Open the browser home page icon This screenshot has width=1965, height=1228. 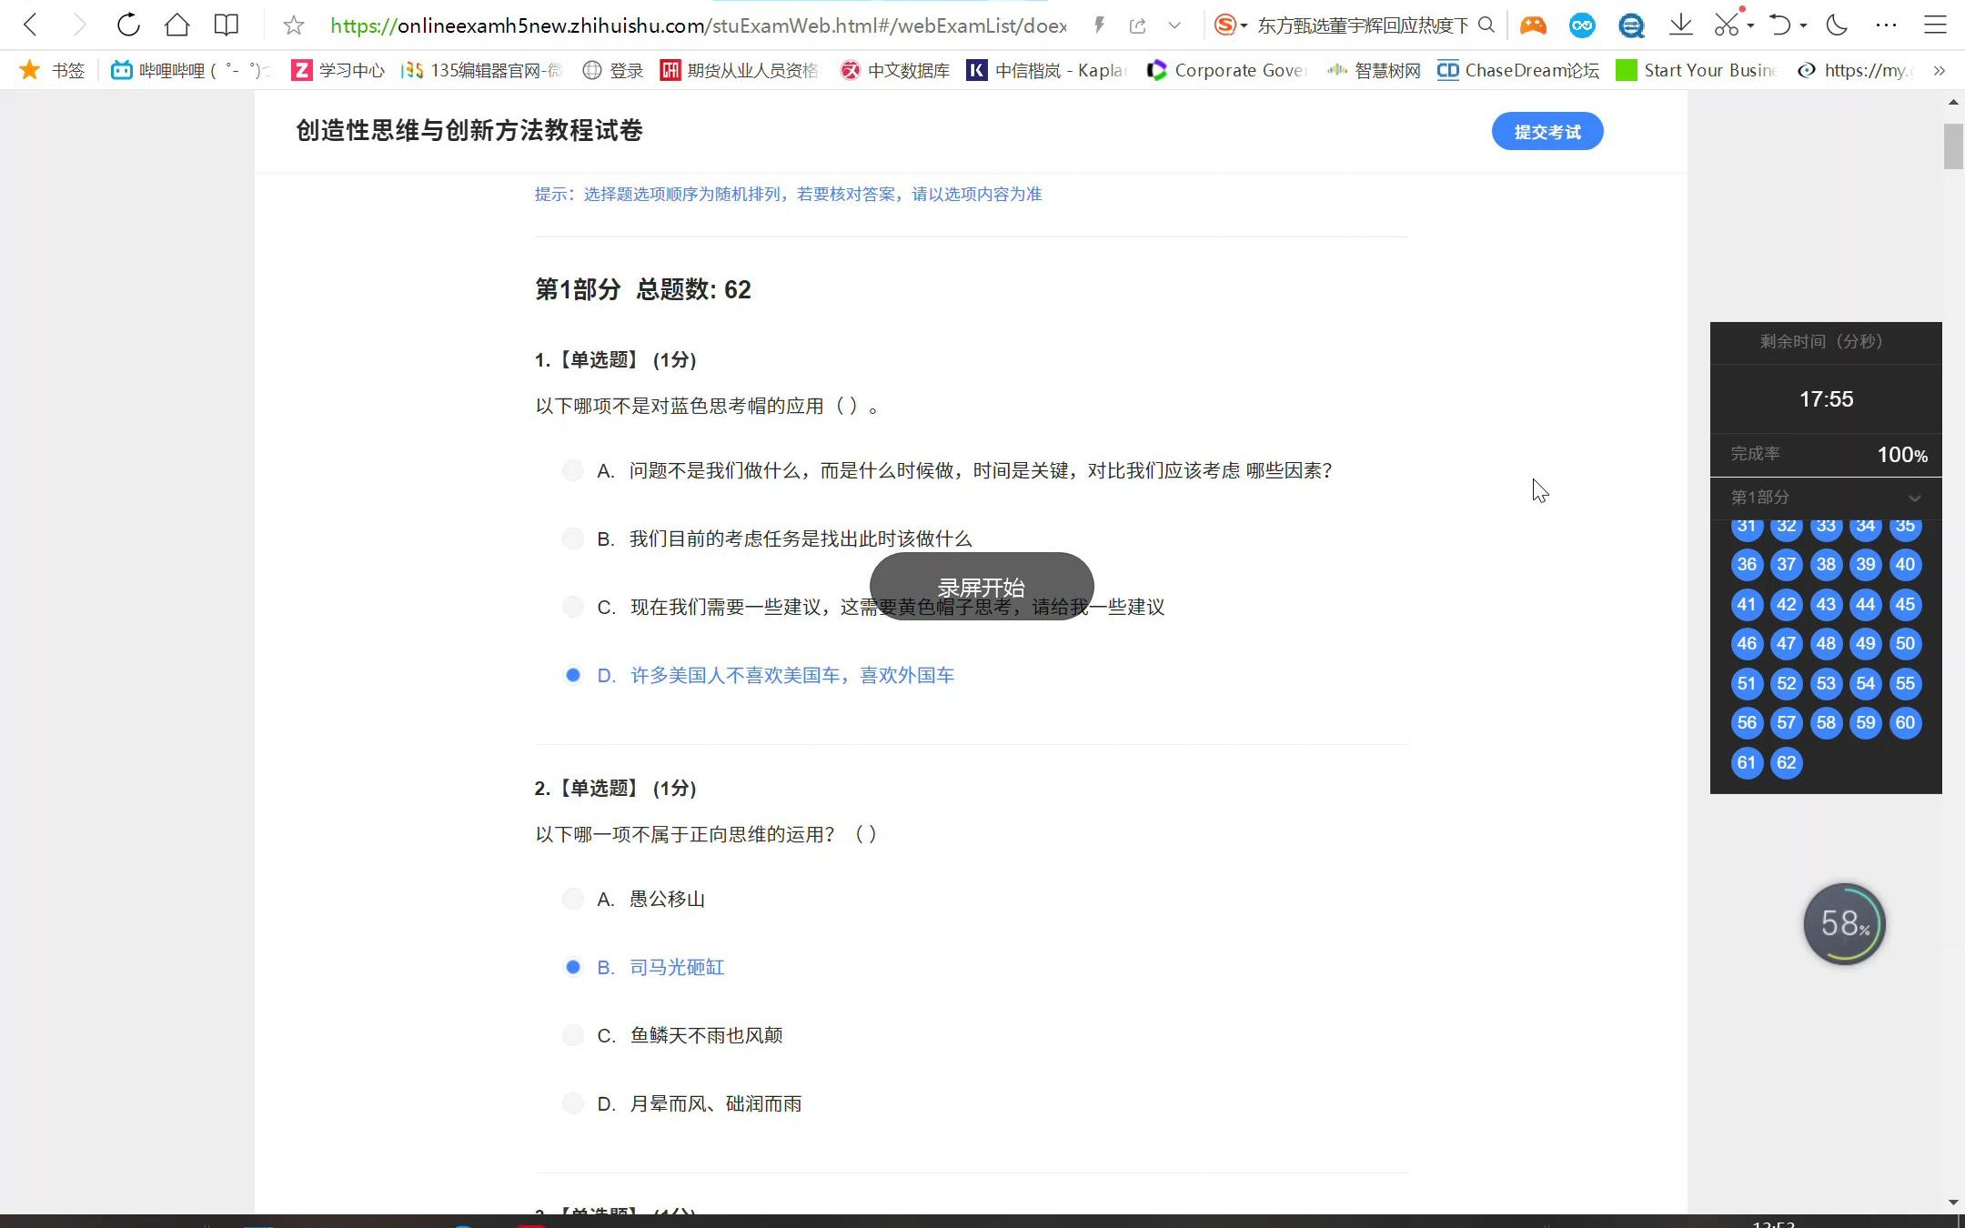(177, 25)
